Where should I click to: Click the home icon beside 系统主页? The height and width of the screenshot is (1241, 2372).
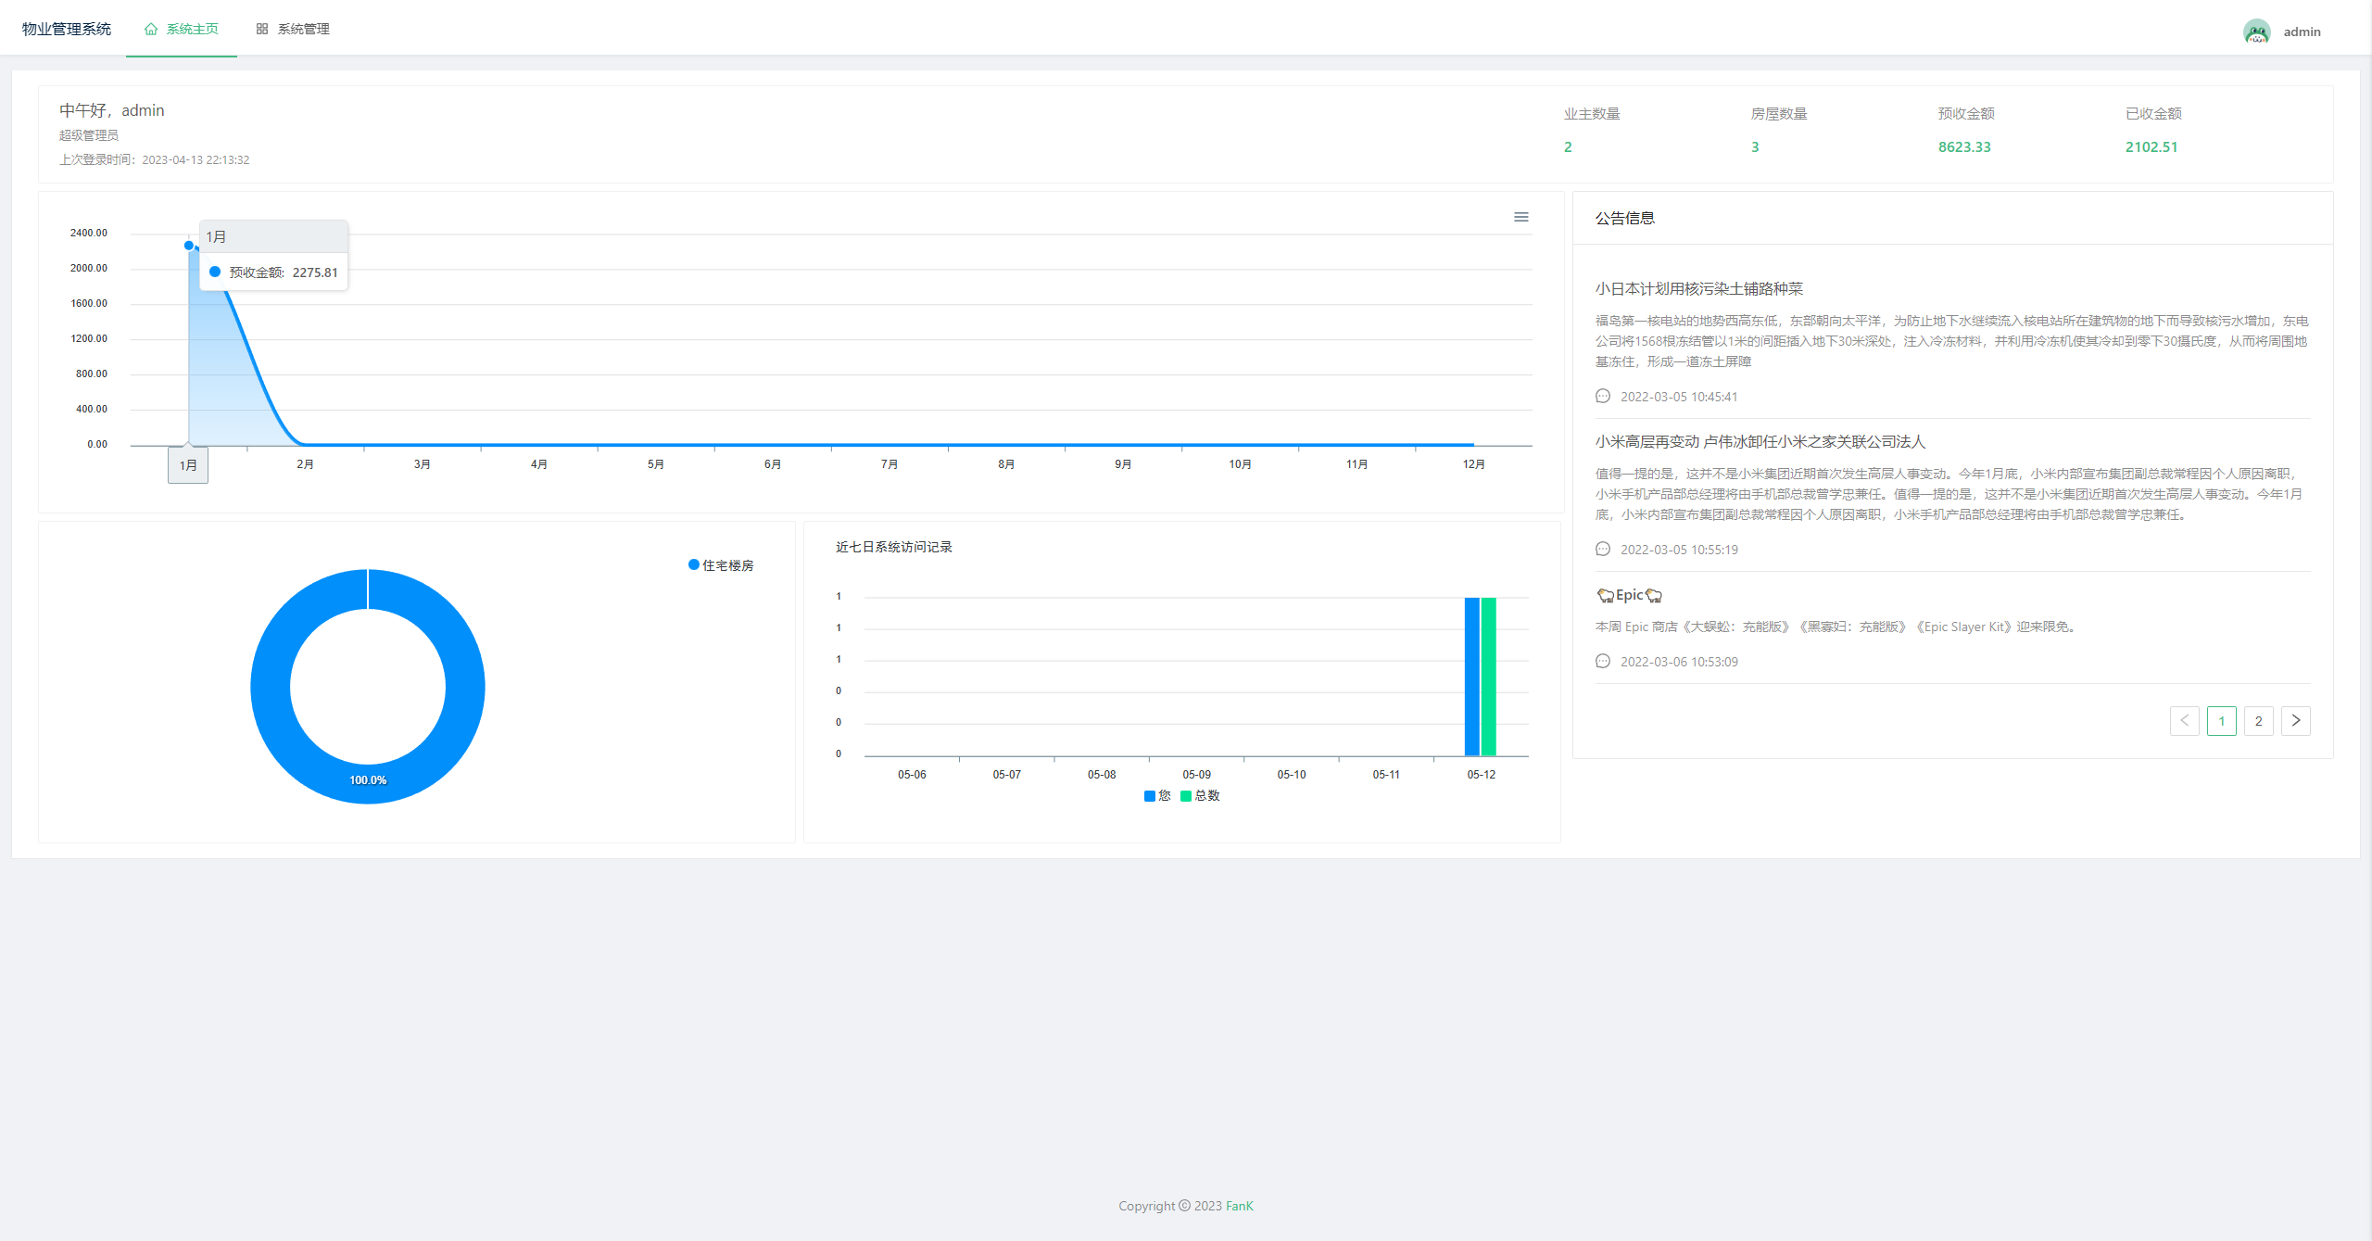(x=151, y=29)
